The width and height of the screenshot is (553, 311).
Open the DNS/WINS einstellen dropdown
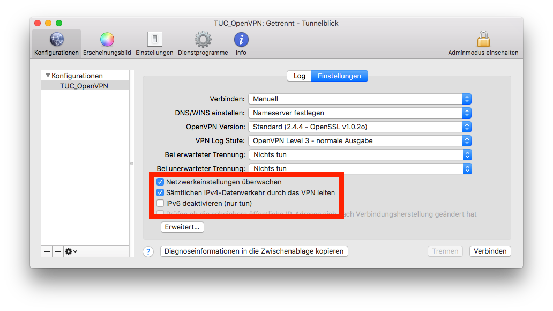click(360, 113)
